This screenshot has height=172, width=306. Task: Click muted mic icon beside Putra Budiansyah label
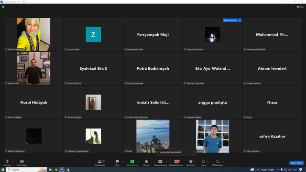pos(125,83)
